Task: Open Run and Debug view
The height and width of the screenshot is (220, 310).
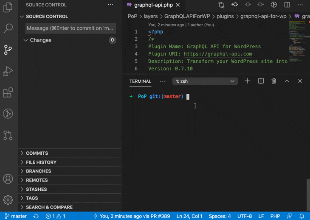Action: (8, 71)
